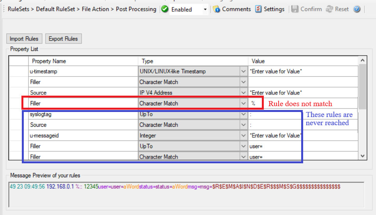The width and height of the screenshot is (376, 215).
Task: Click the green Enabled checkmark icon
Action: tap(165, 9)
